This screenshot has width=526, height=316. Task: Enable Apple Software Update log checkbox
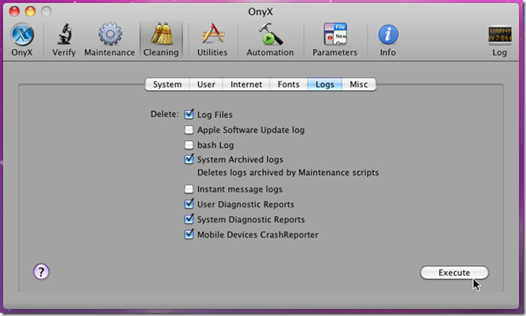[x=189, y=129]
